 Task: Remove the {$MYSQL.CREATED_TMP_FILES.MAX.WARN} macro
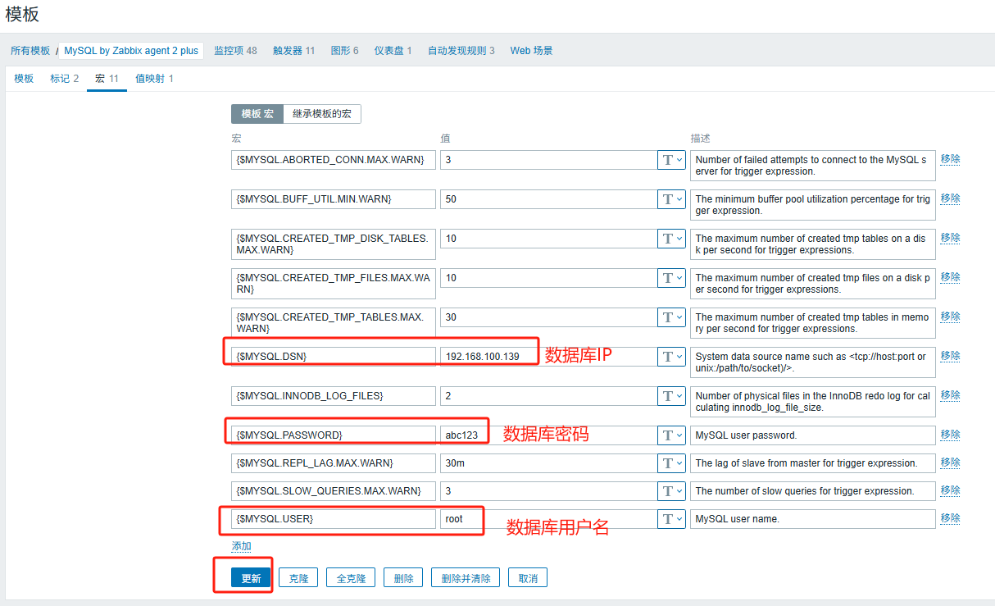[x=950, y=277]
